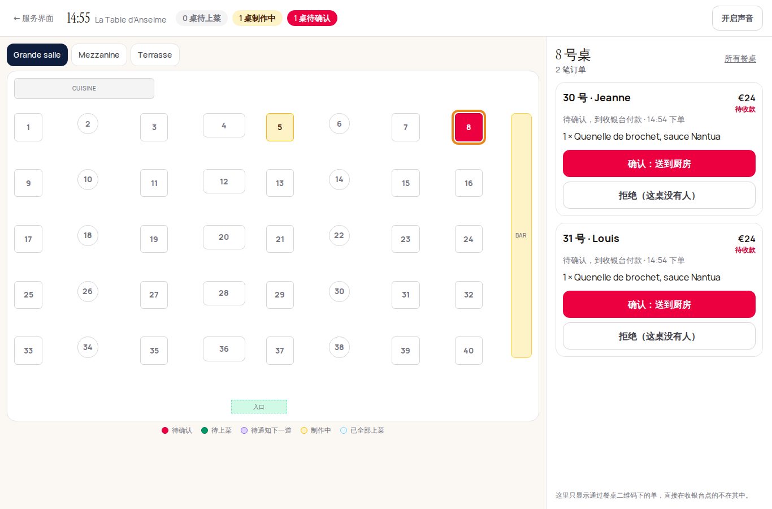Click the 开启声音 button
This screenshot has width=772, height=509.
pos(737,18)
